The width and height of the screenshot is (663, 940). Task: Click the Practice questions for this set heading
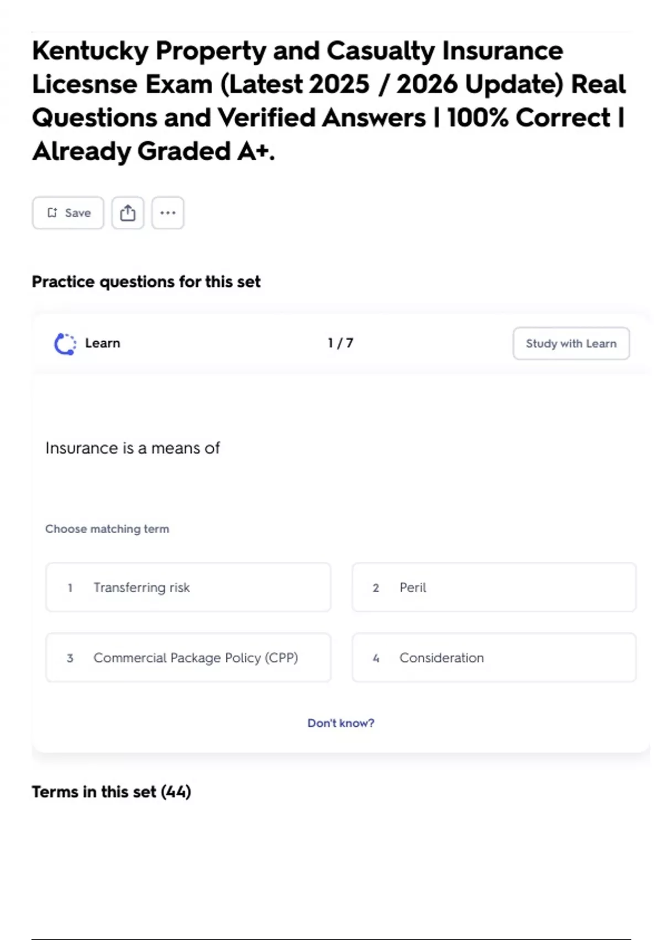(x=146, y=281)
